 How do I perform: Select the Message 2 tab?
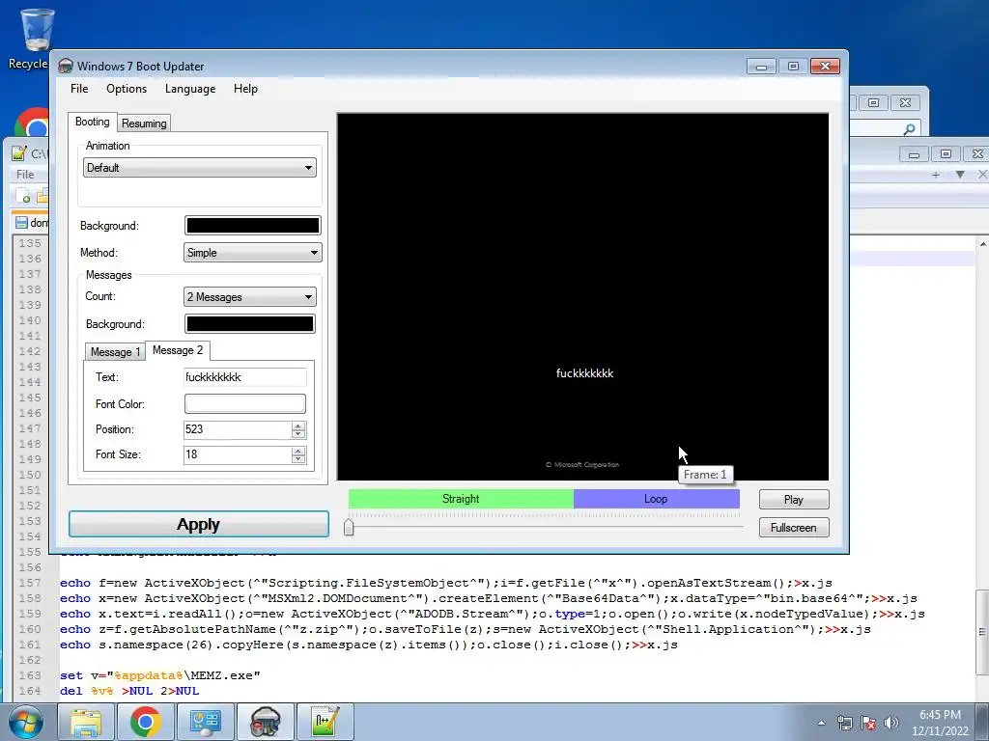coord(178,350)
